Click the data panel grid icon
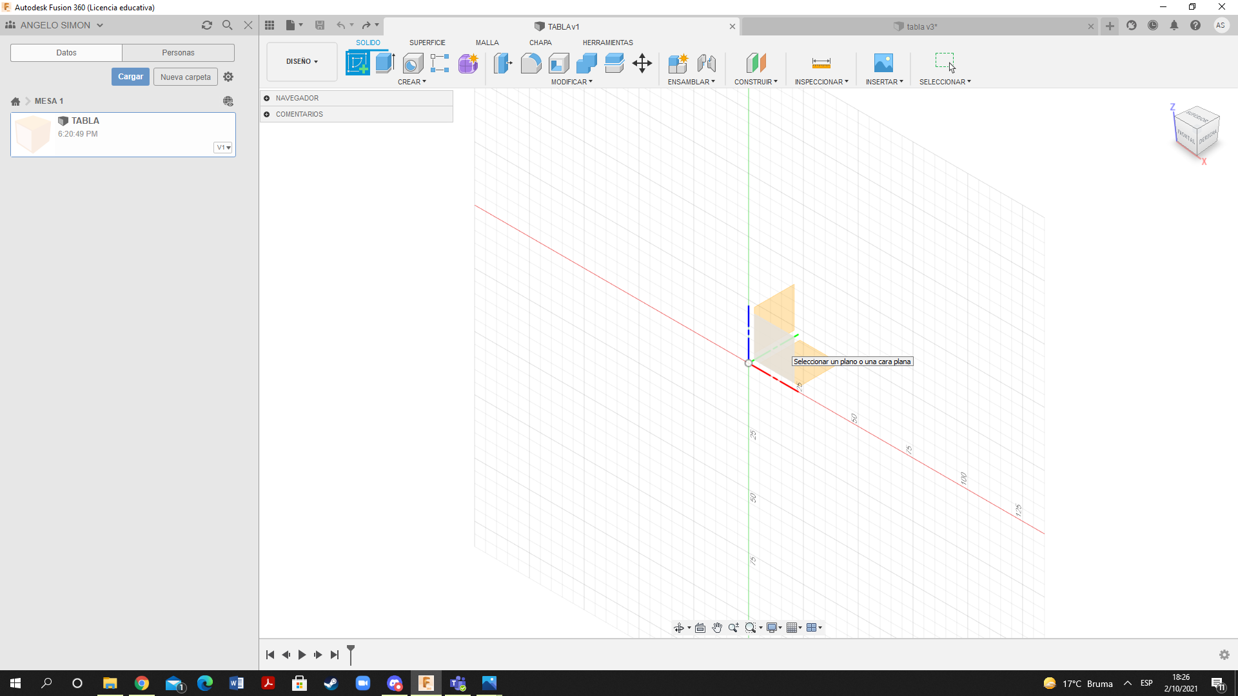 (x=270, y=25)
